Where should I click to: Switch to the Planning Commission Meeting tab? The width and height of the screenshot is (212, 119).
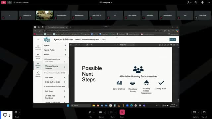(x=56, y=27)
